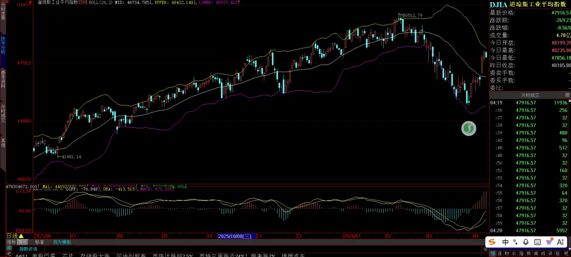Click the 设 settings button on ticker bar
The image size is (571, 257).
(x=485, y=249)
